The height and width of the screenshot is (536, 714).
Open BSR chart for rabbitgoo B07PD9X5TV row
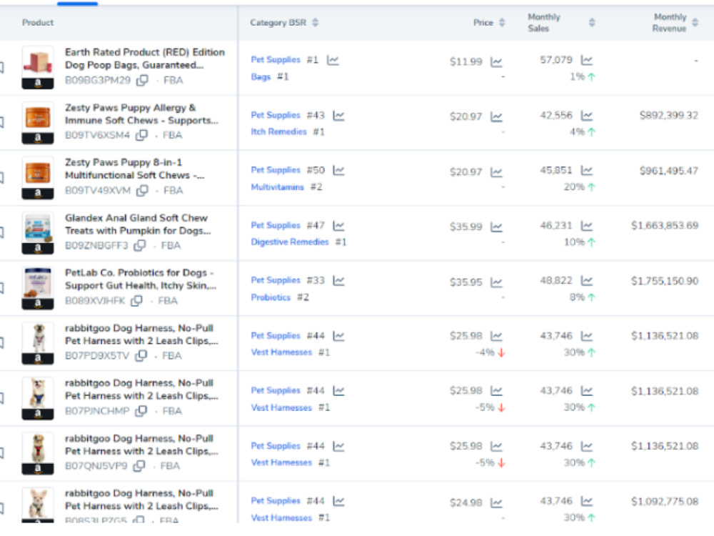coord(338,337)
